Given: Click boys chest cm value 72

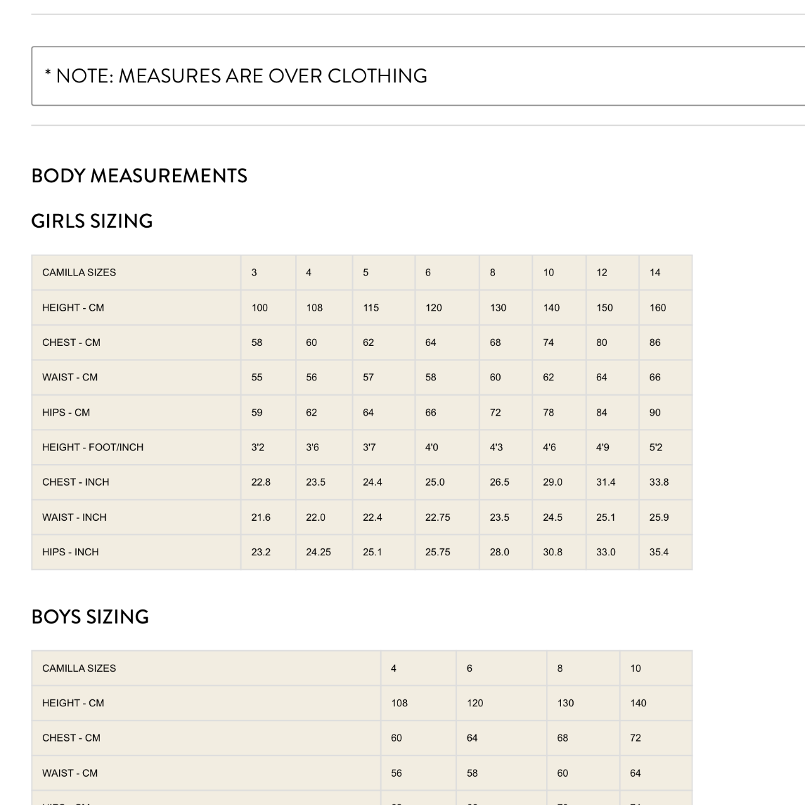Looking at the screenshot, I should tap(635, 738).
